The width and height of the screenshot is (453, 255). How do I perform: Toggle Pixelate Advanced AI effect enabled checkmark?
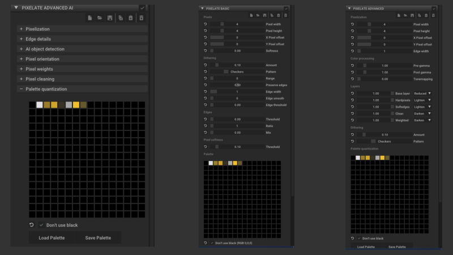(x=142, y=8)
